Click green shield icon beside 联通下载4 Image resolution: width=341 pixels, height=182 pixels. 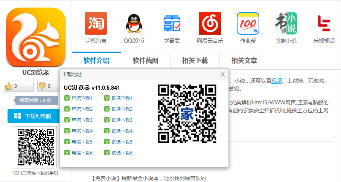point(107,131)
